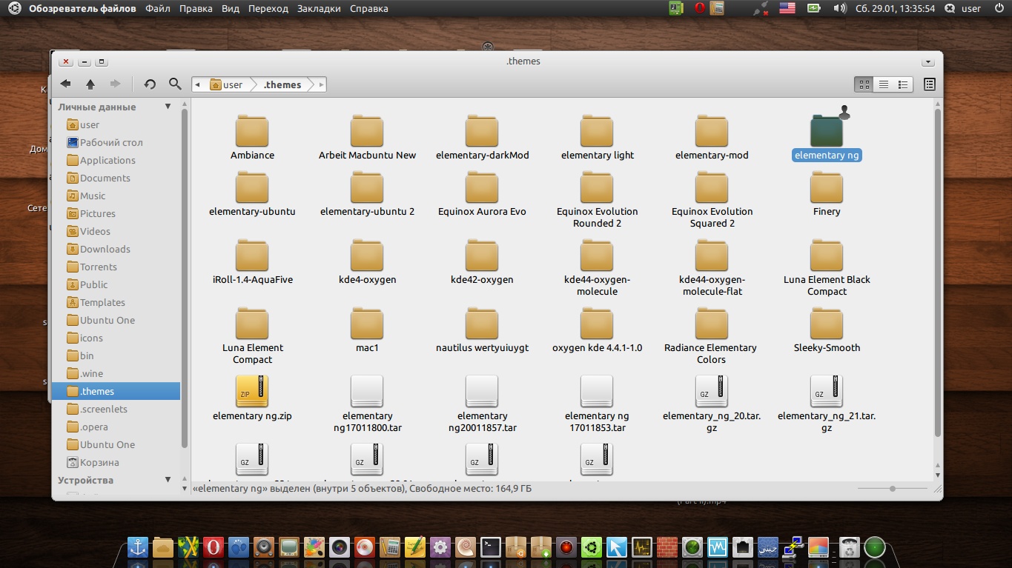
Task: Open the system monitor graph dock icon
Action: click(x=642, y=548)
